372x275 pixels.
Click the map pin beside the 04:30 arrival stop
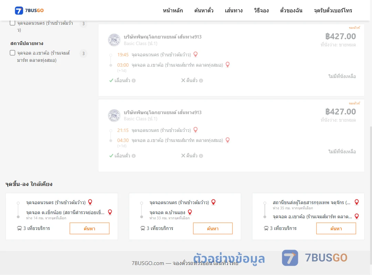[x=228, y=140]
